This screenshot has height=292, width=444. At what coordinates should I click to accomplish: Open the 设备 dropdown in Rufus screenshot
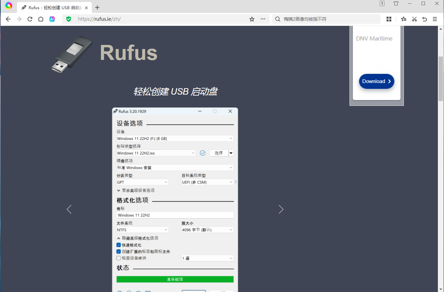[x=175, y=139]
